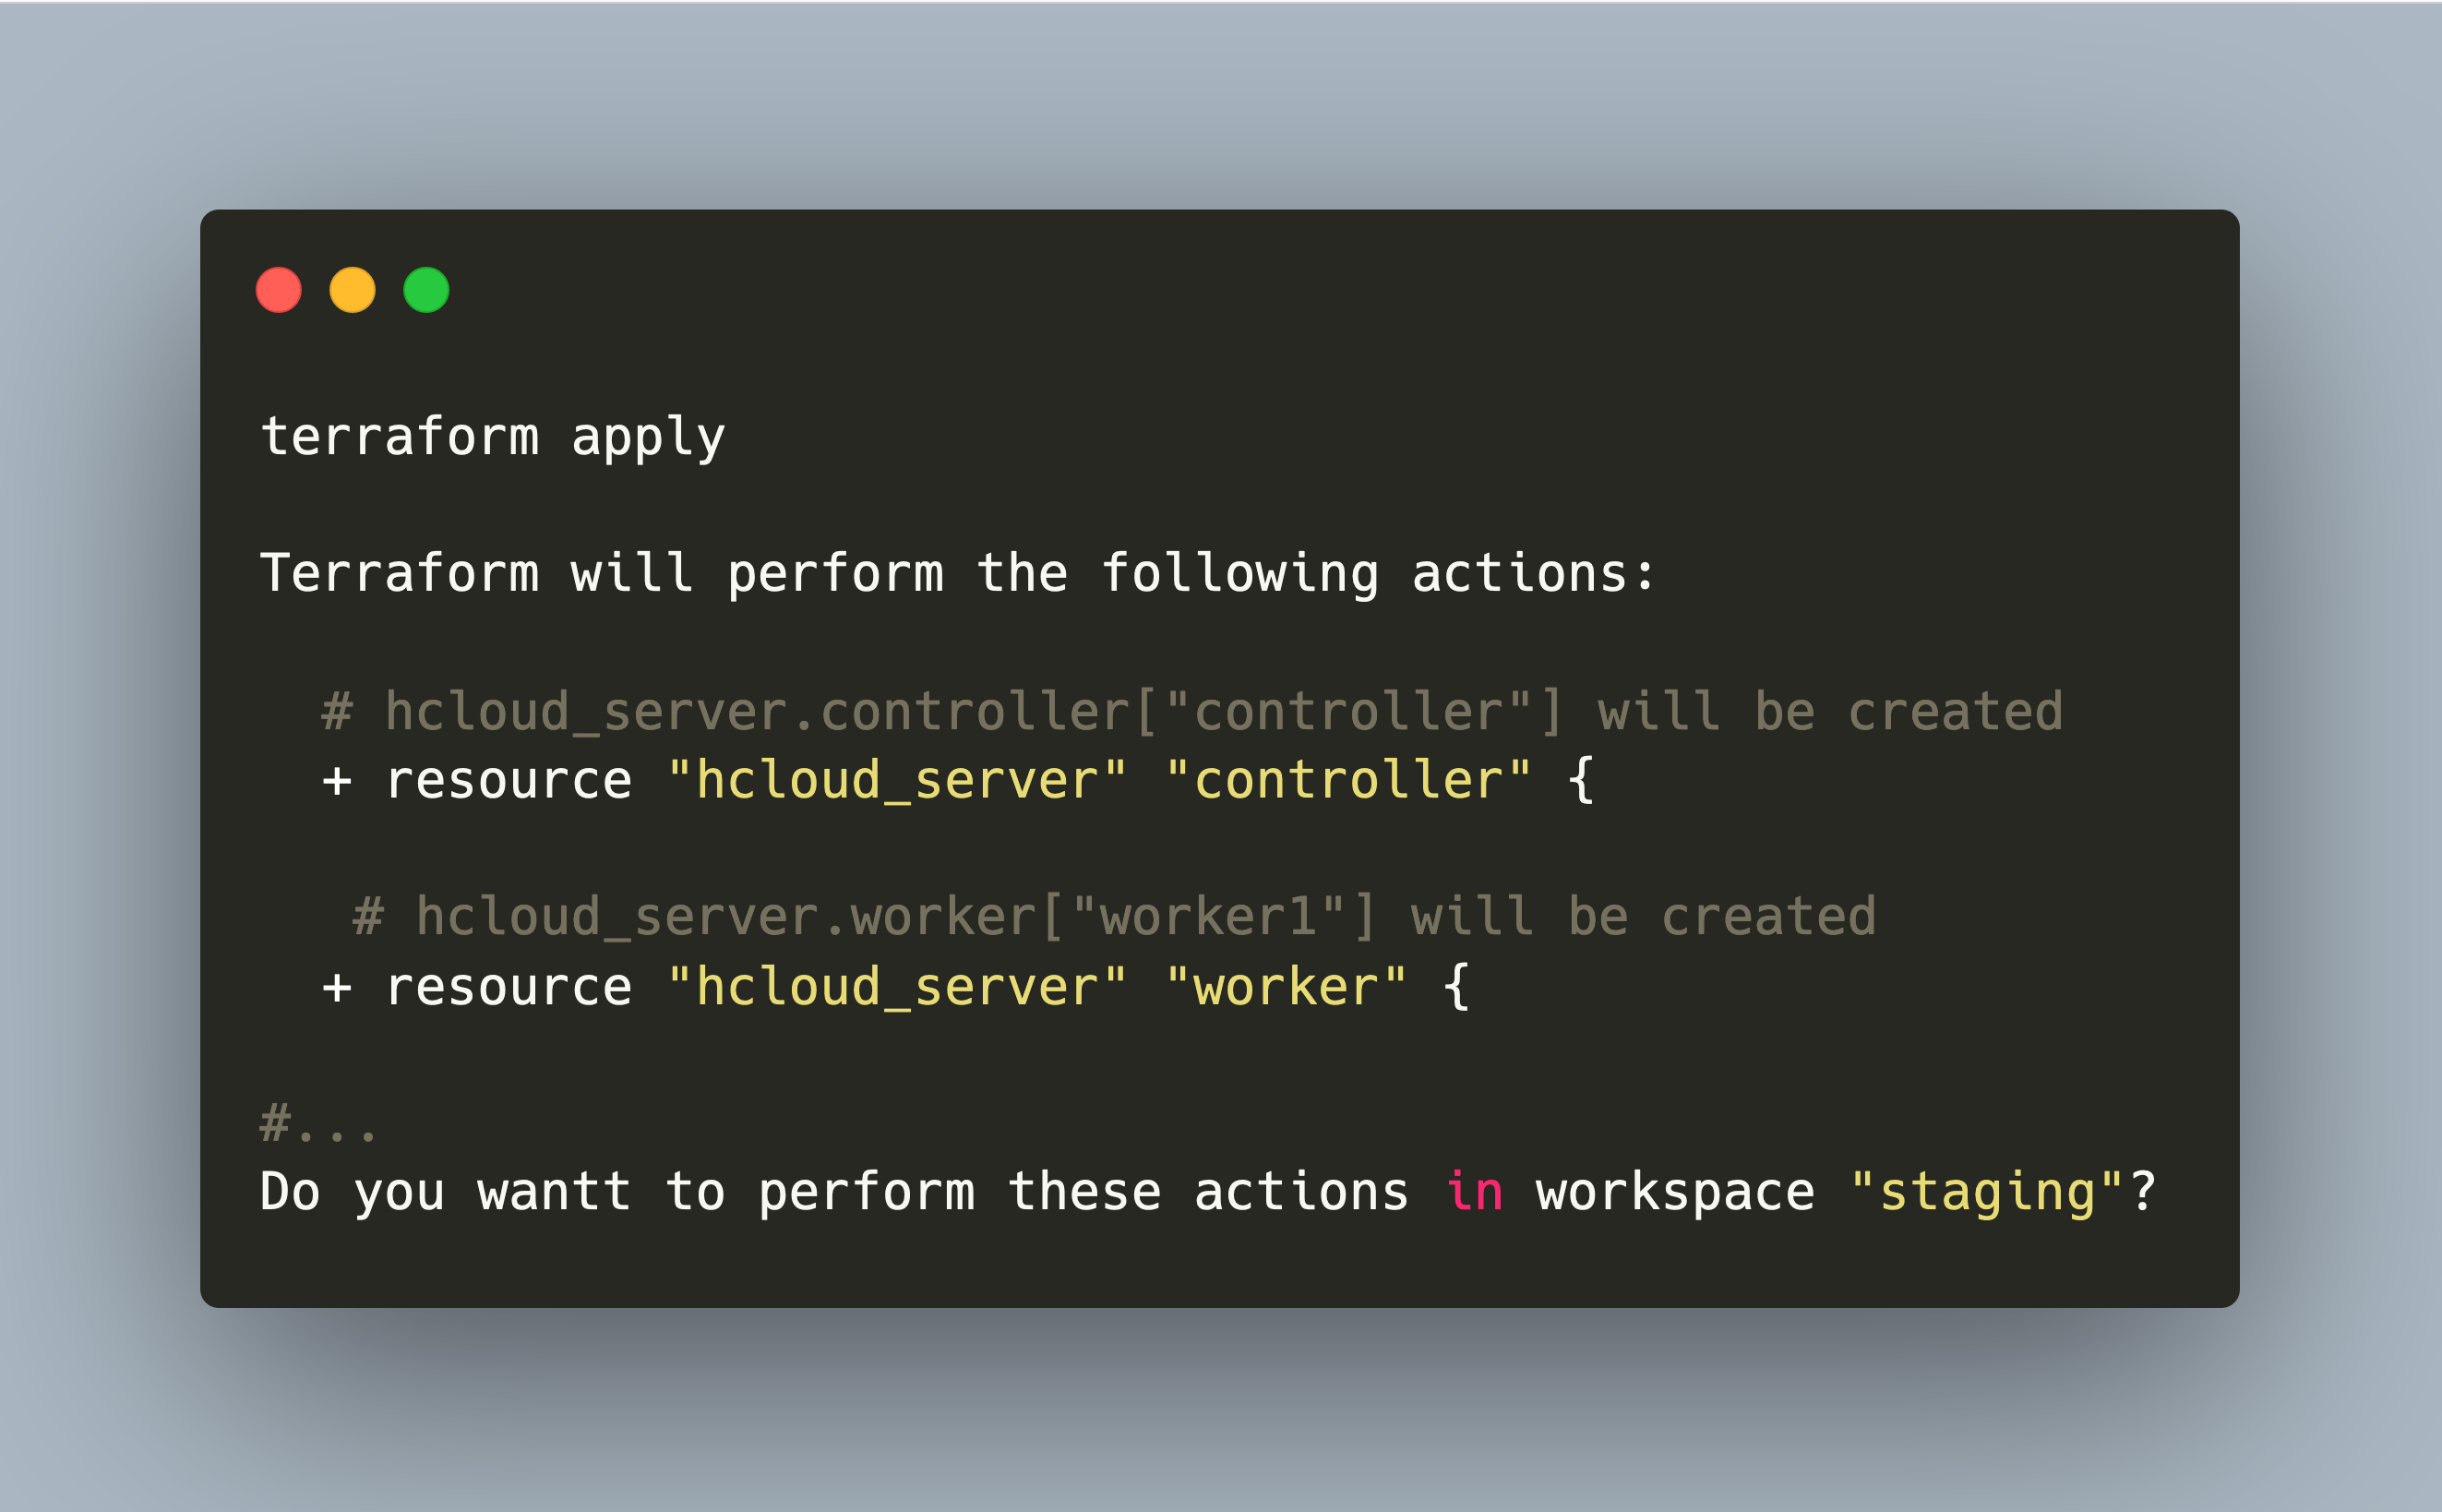This screenshot has height=1512, width=2442.
Task: Click the yellow "staging" workspace name
Action: tap(1986, 1192)
